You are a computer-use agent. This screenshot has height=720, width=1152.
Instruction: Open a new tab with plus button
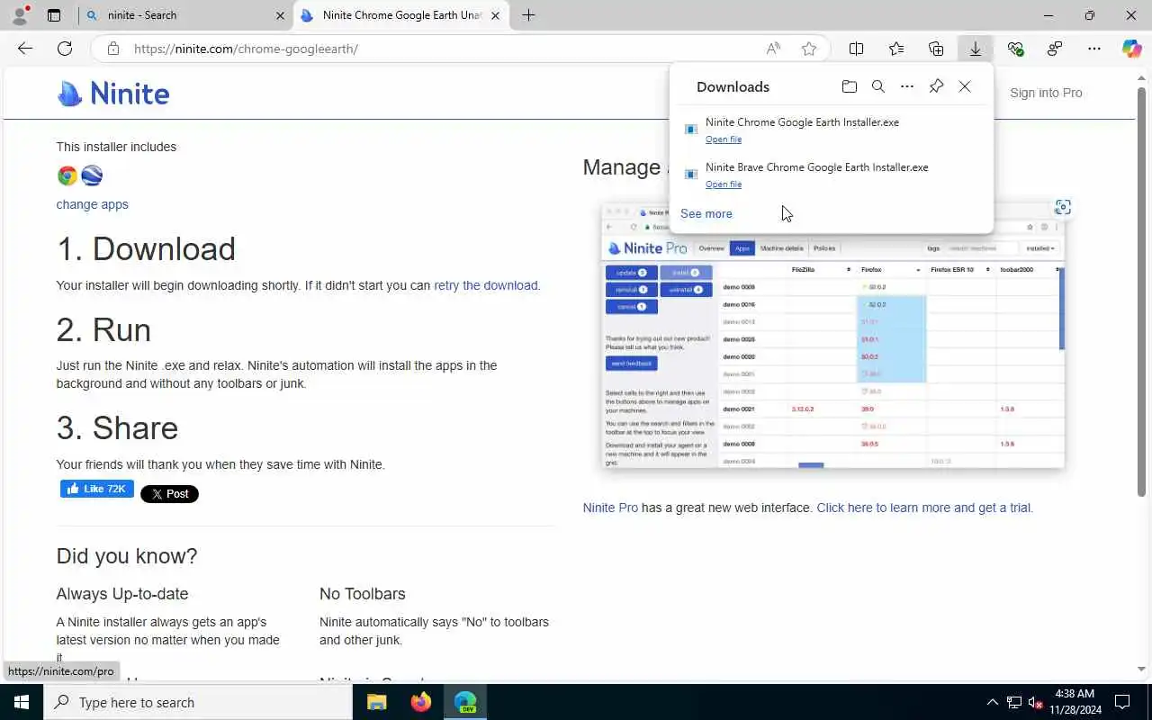pyautogui.click(x=528, y=15)
